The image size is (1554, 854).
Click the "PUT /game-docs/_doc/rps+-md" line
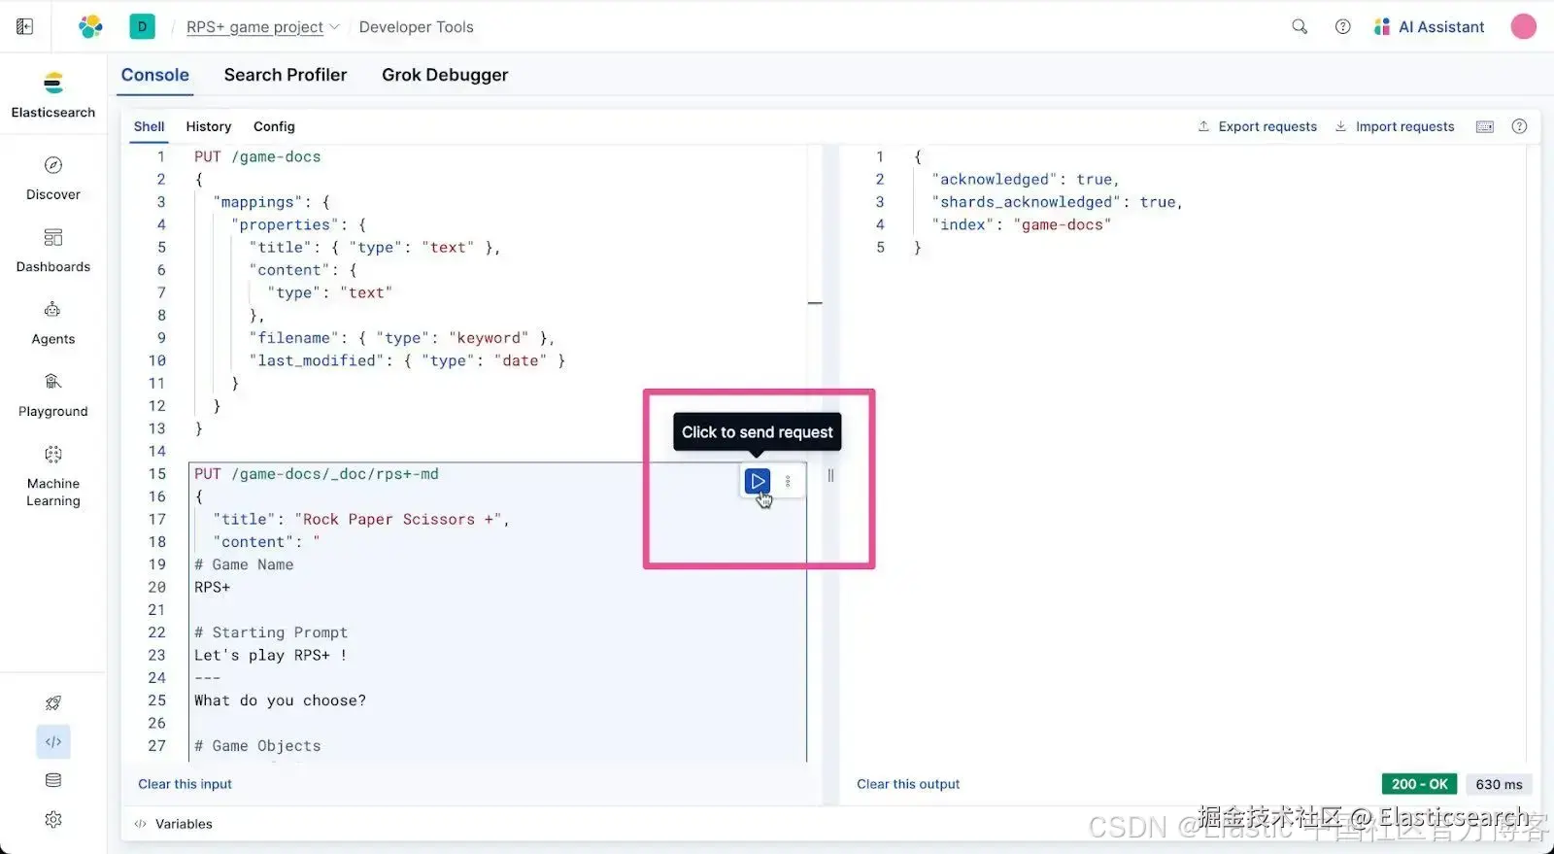pyautogui.click(x=317, y=474)
